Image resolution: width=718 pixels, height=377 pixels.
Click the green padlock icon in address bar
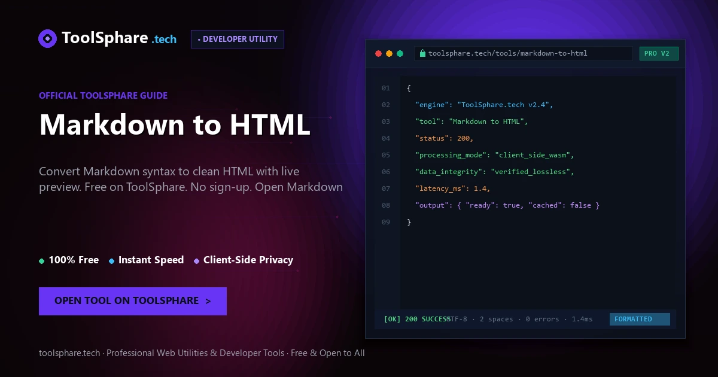422,53
